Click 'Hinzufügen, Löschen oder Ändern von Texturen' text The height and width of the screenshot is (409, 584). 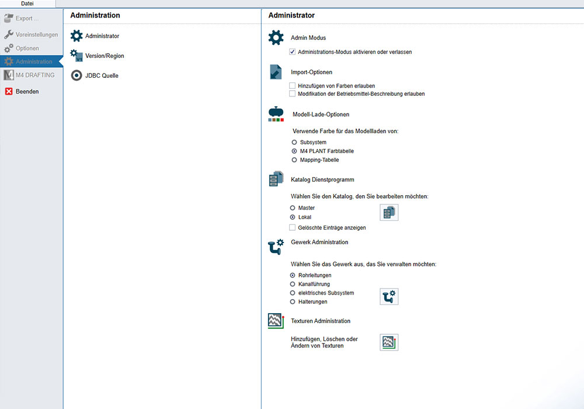coord(324,342)
